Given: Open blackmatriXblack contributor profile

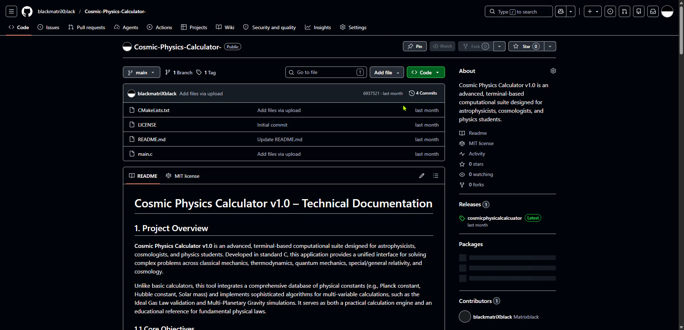Looking at the screenshot, I should 493,317.
